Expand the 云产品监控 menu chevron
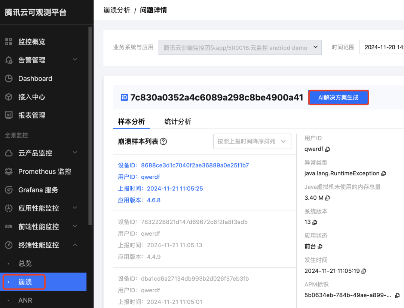The width and height of the screenshot is (404, 308). 75,153
